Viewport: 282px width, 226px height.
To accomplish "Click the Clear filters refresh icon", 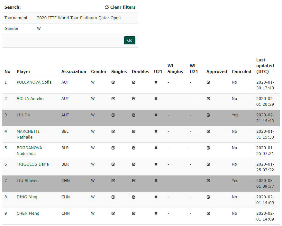I will click(x=107, y=7).
